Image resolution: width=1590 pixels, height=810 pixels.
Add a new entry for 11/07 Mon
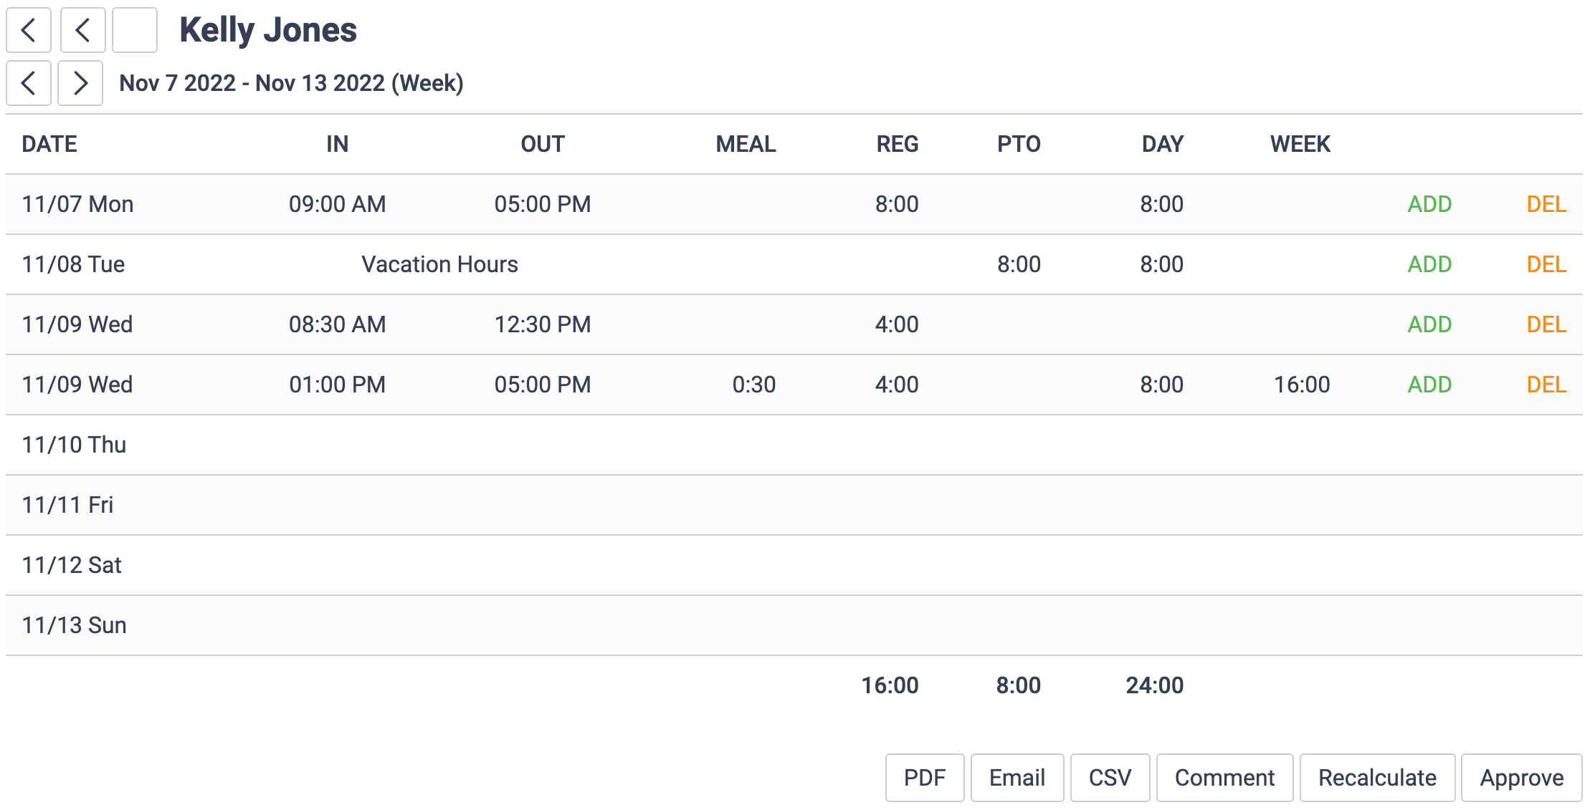[1429, 204]
